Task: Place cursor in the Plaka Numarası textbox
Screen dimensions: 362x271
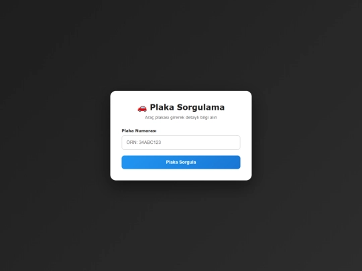Action: (181, 143)
